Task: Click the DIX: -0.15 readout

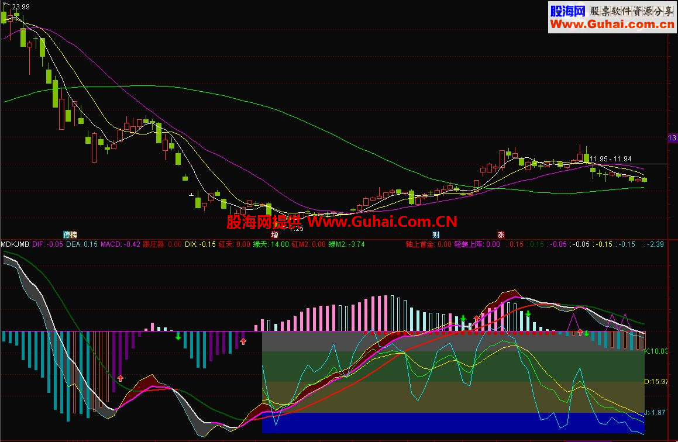Action: pyautogui.click(x=200, y=244)
